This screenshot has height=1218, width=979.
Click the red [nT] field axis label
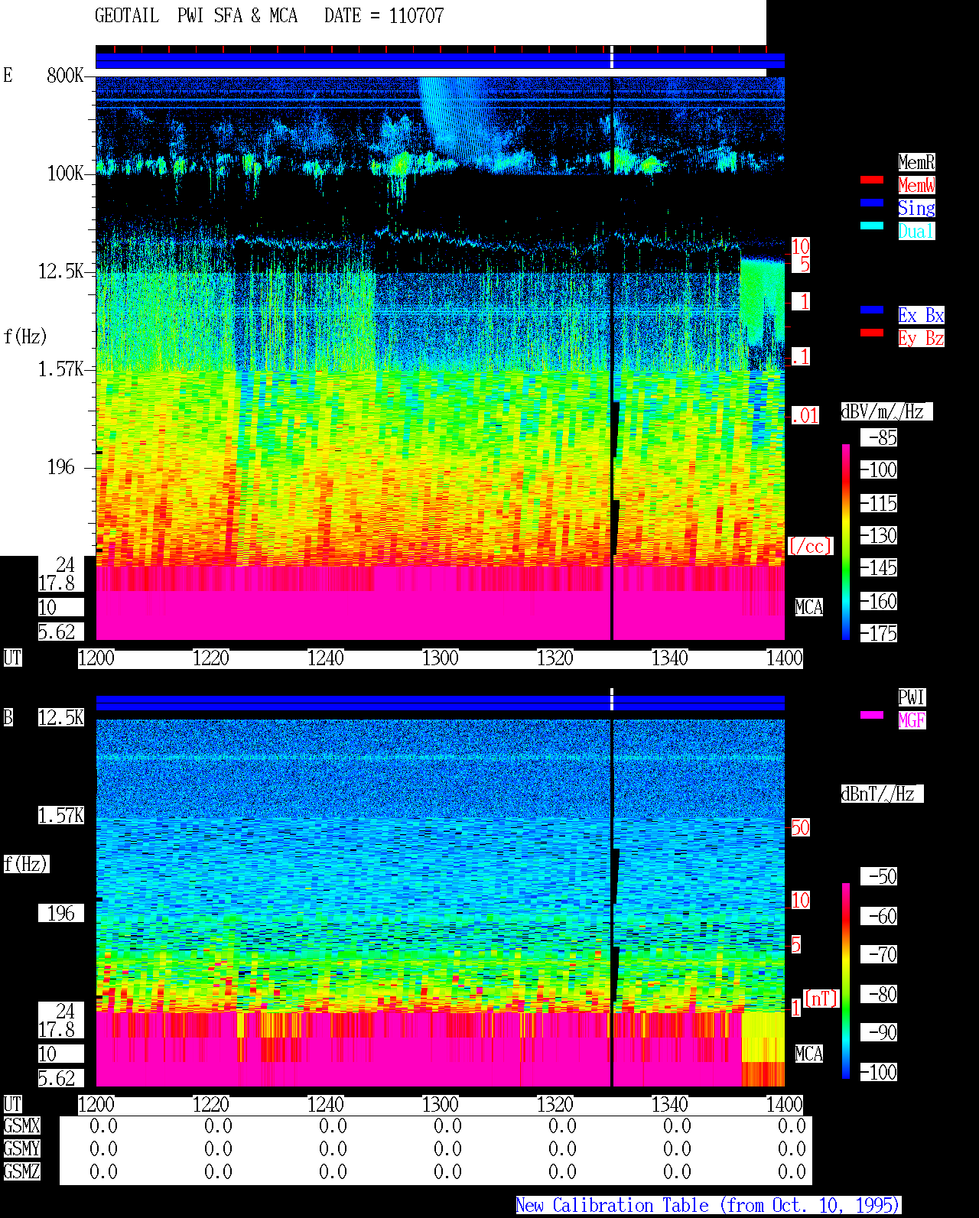[821, 999]
